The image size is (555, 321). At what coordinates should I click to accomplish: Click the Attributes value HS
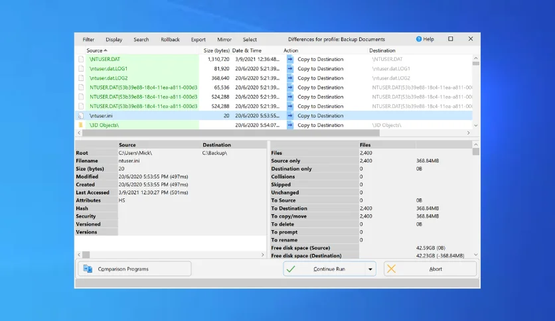(x=121, y=200)
